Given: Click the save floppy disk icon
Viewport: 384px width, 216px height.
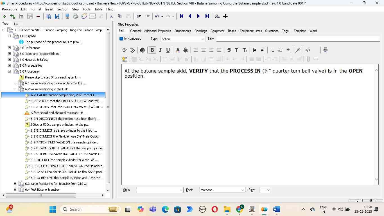Looking at the screenshot, I should point(57,16).
